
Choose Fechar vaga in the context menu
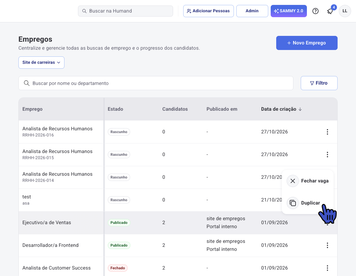308,181
